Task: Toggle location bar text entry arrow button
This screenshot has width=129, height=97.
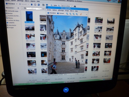Action: tap(22, 8)
